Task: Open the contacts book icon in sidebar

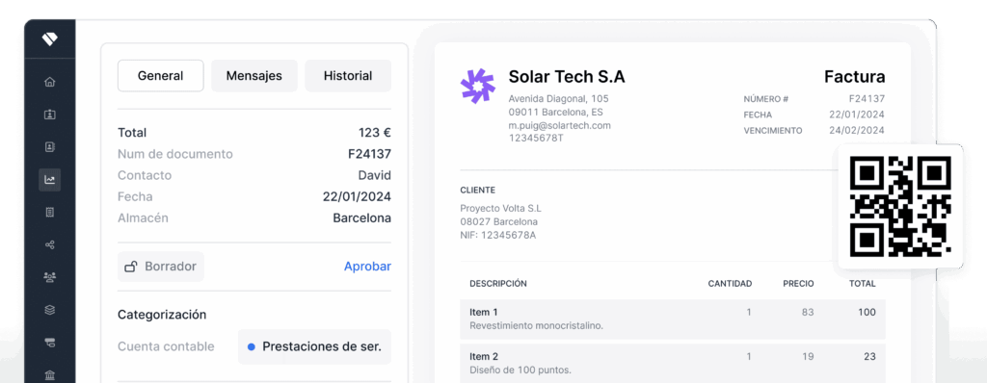Action: (50, 147)
